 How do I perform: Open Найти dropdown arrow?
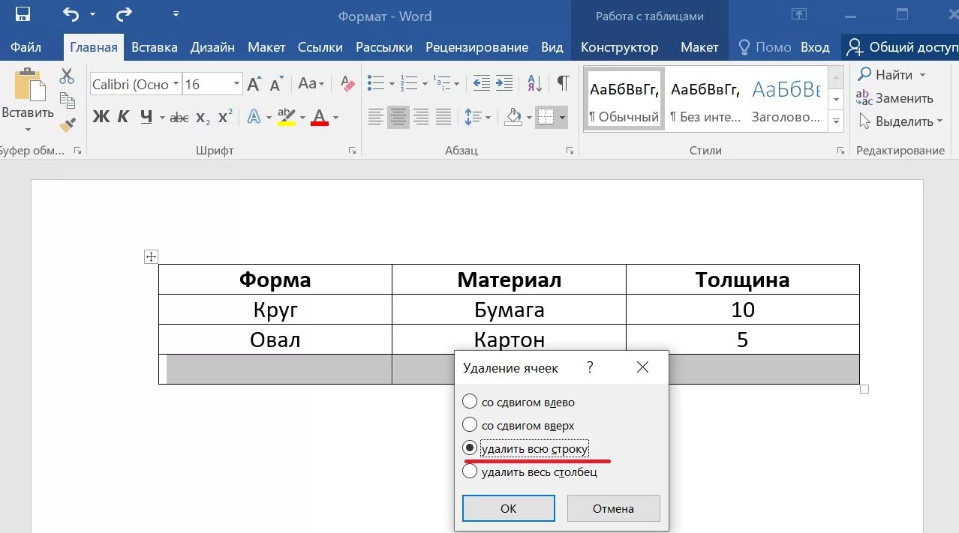pyautogui.click(x=922, y=75)
